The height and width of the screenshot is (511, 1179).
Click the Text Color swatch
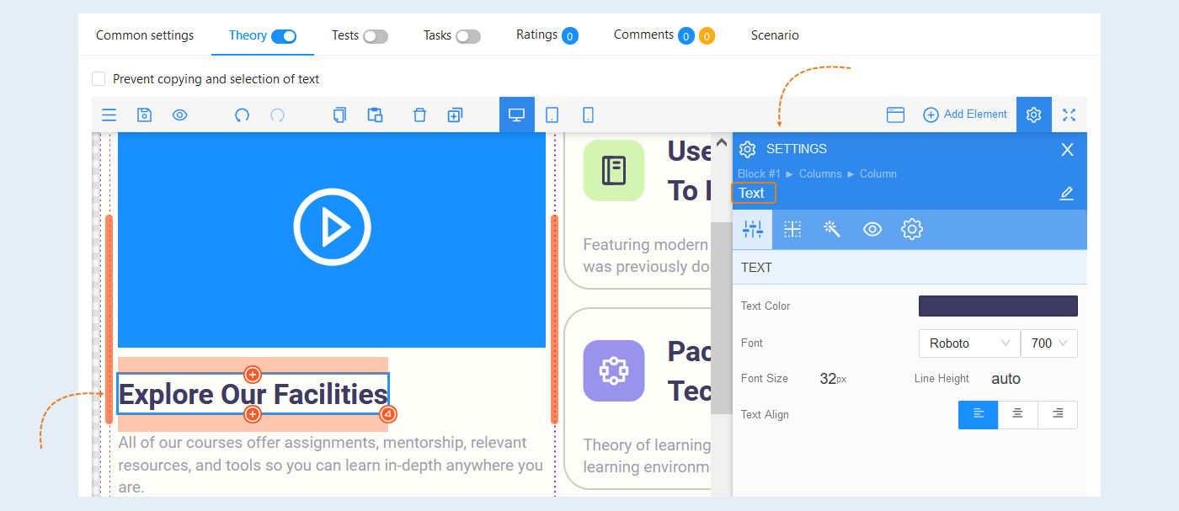coord(998,306)
